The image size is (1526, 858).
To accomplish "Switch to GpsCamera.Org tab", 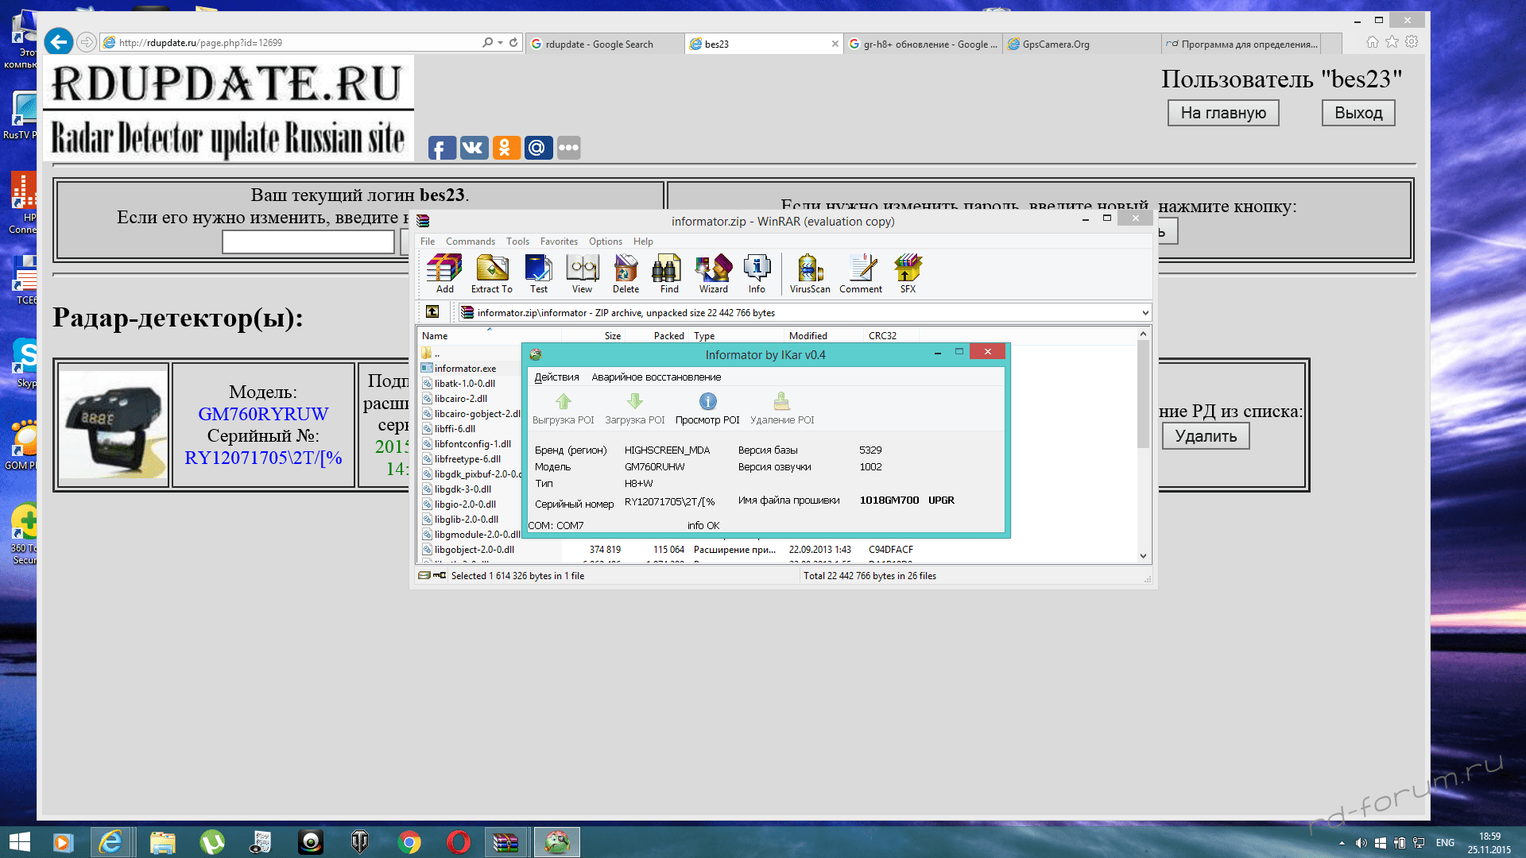I will point(1081,44).
